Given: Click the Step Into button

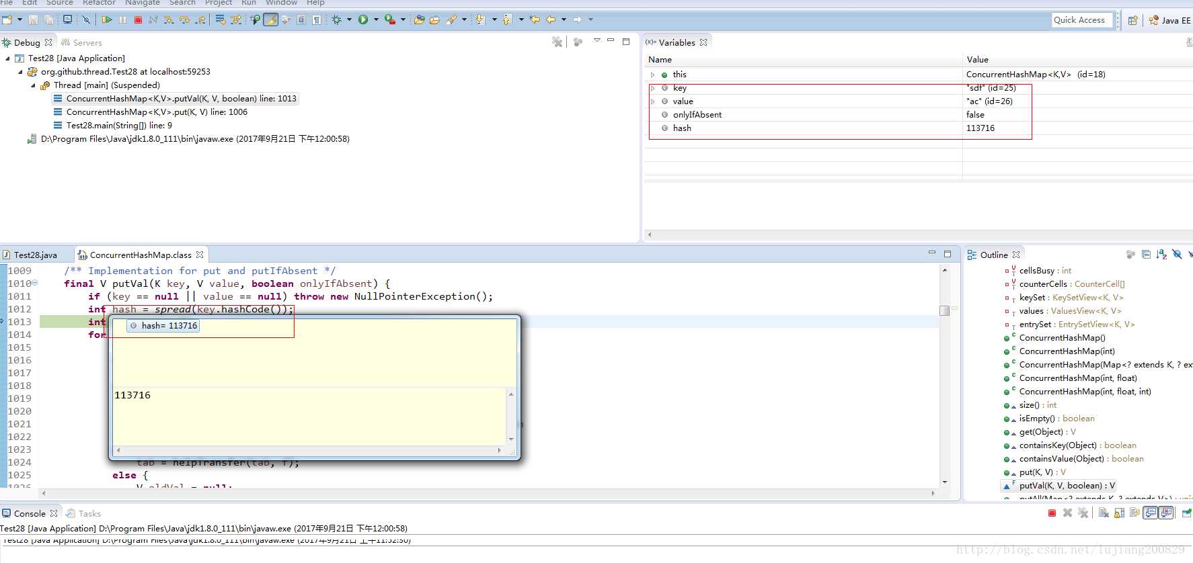Looking at the screenshot, I should (x=168, y=19).
